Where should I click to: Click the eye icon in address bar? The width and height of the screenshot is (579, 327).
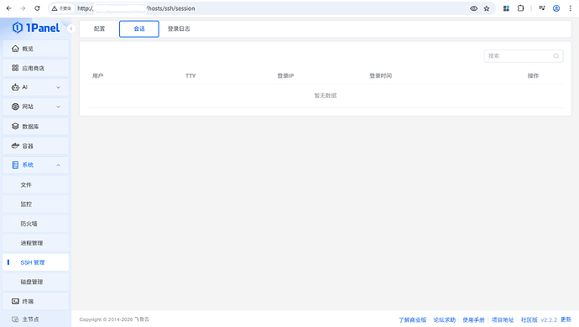473,8
